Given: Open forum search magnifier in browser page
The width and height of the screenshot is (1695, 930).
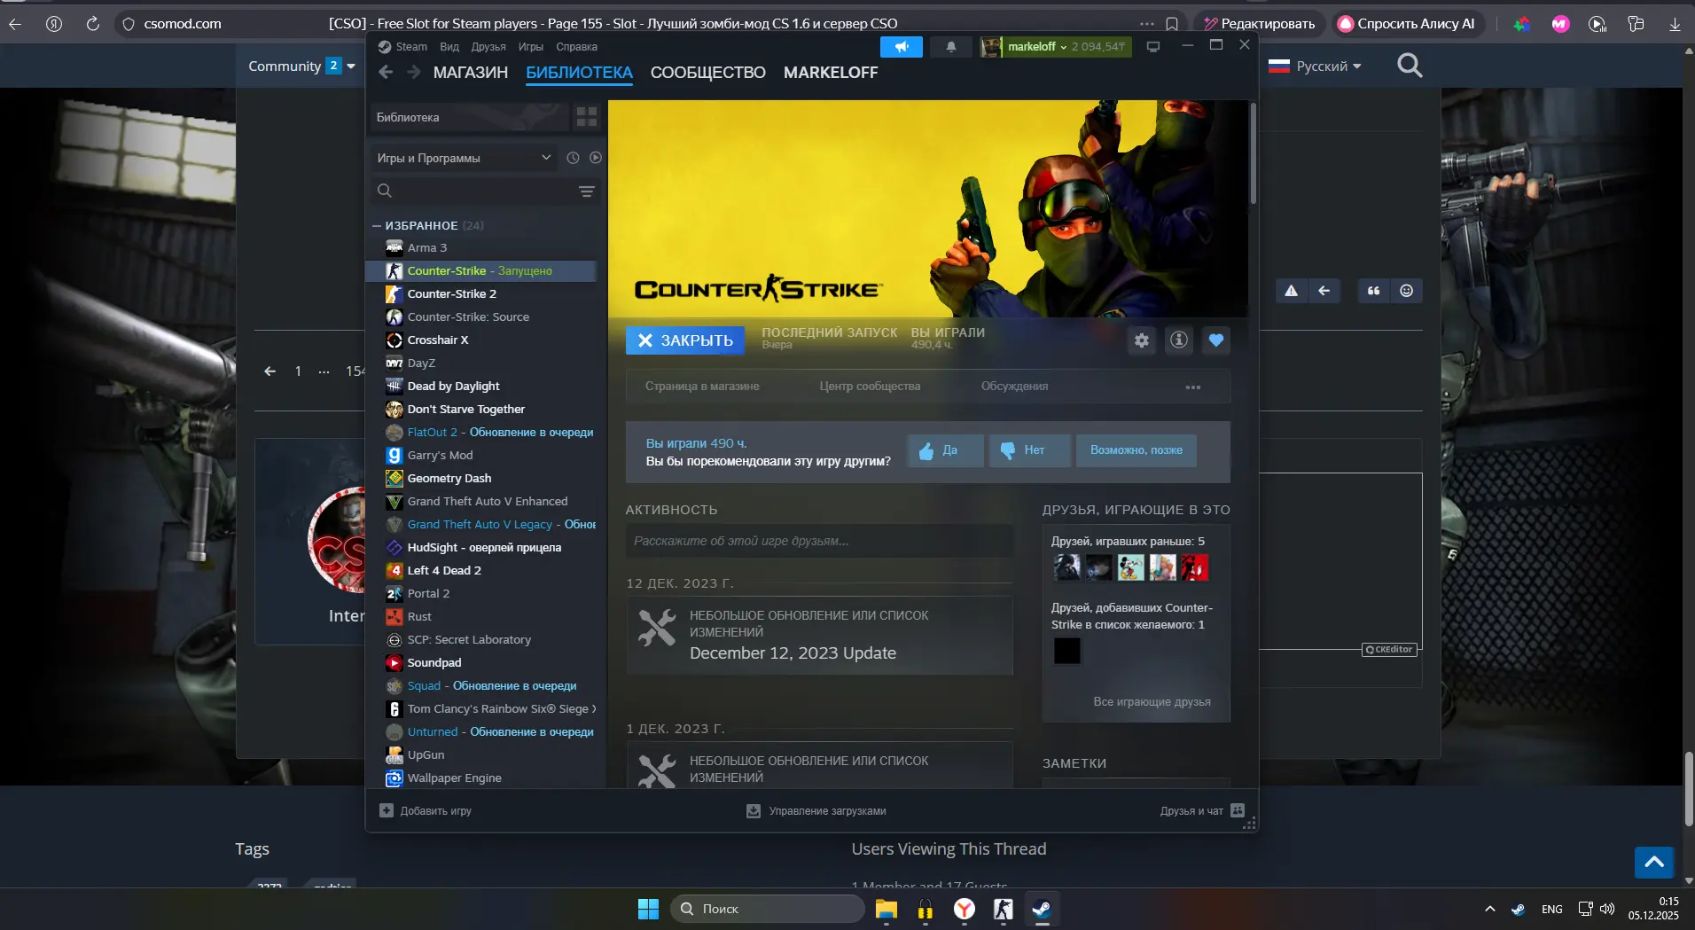Looking at the screenshot, I should (x=1410, y=66).
